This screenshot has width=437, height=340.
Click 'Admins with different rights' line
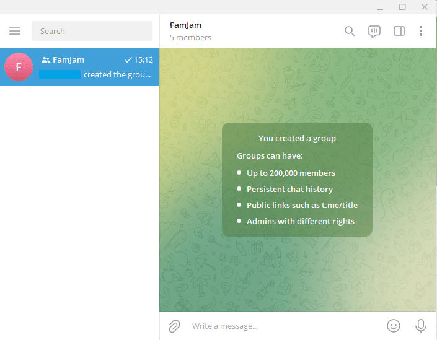pyautogui.click(x=301, y=221)
